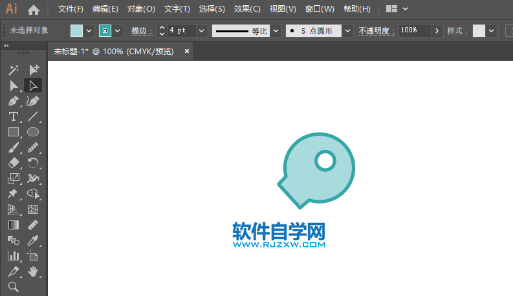Select the Blend tool
Image resolution: width=513 pixels, height=296 pixels.
14,241
